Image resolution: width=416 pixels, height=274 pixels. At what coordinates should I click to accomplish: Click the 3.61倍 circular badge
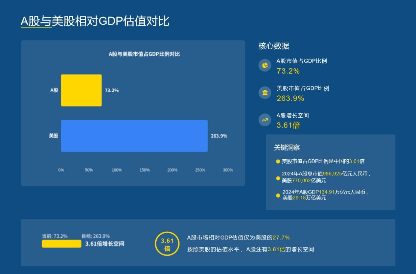tap(167, 243)
